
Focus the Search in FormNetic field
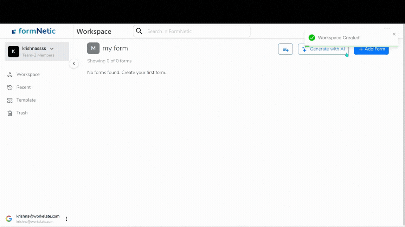click(197, 31)
